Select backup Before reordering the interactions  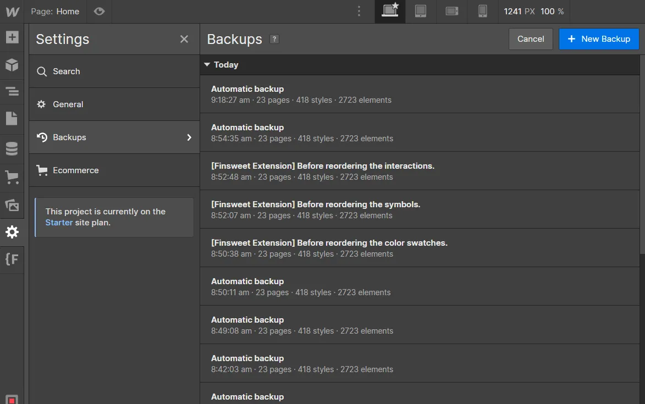420,171
